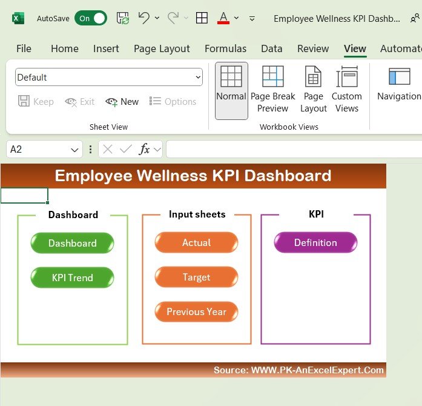Click the Undo arrow icon
This screenshot has height=406, width=422.
[144, 18]
